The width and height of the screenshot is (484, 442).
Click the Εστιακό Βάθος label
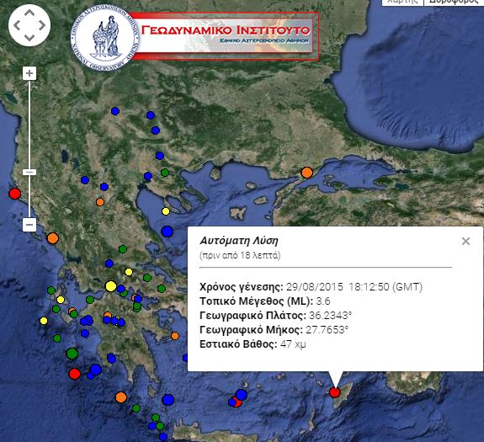[238, 344]
